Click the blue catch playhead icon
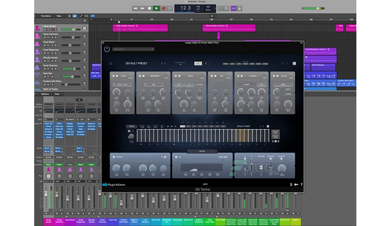Image resolution: width=391 pixels, height=226 pixels. point(93,16)
